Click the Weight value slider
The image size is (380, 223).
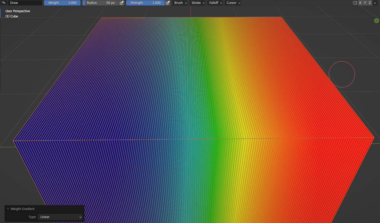(62, 3)
